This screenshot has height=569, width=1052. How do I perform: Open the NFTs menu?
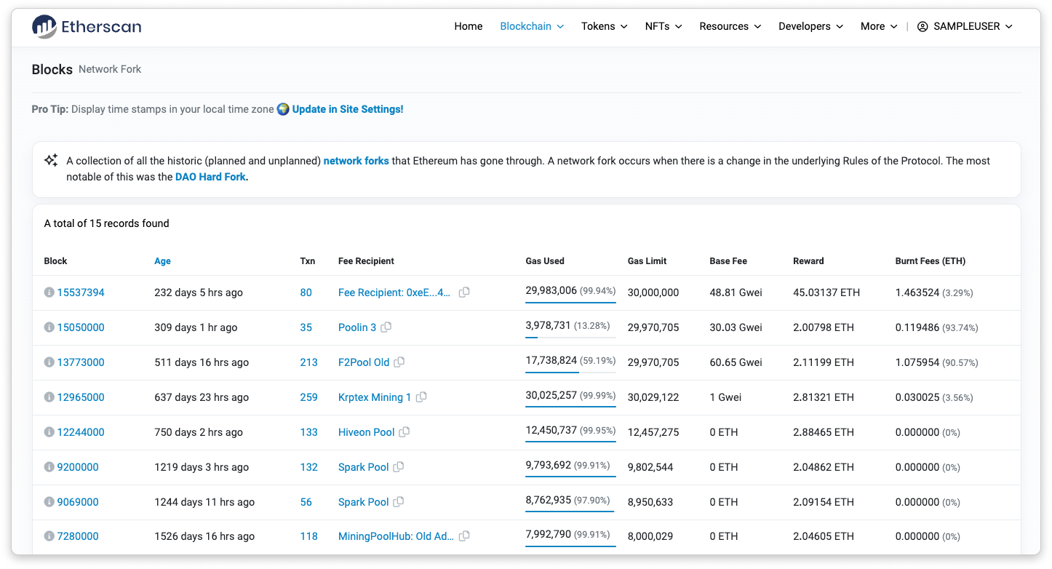(x=664, y=26)
